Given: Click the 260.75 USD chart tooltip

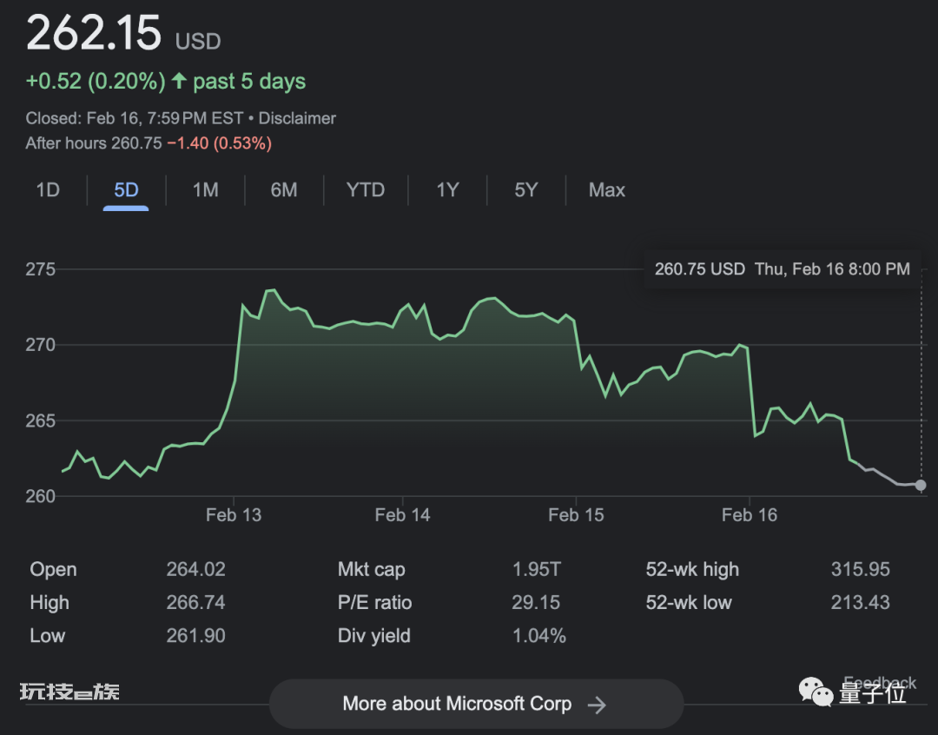Looking at the screenshot, I should (x=782, y=268).
